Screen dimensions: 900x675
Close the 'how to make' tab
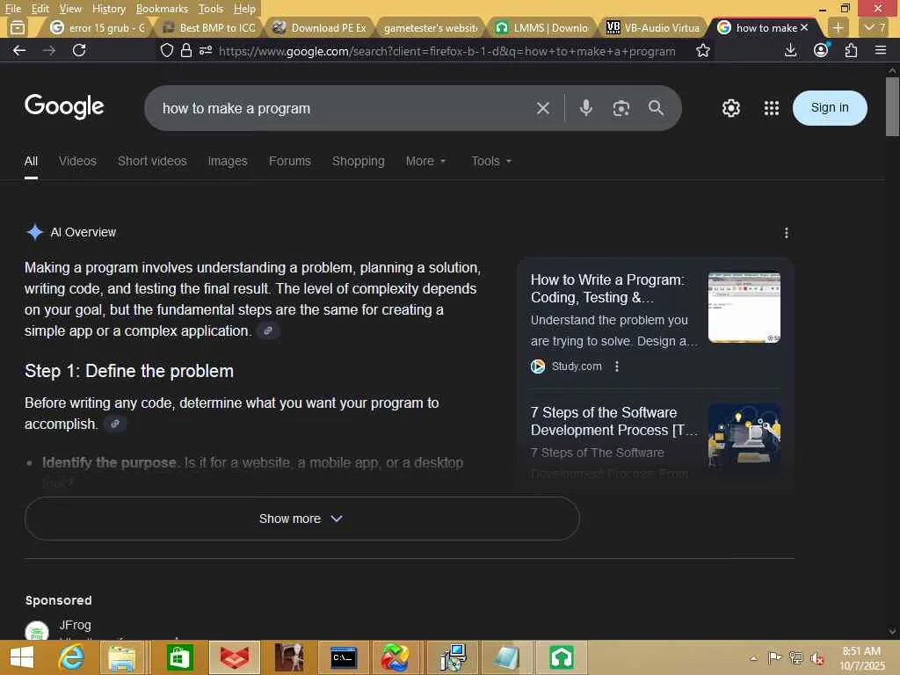[804, 27]
